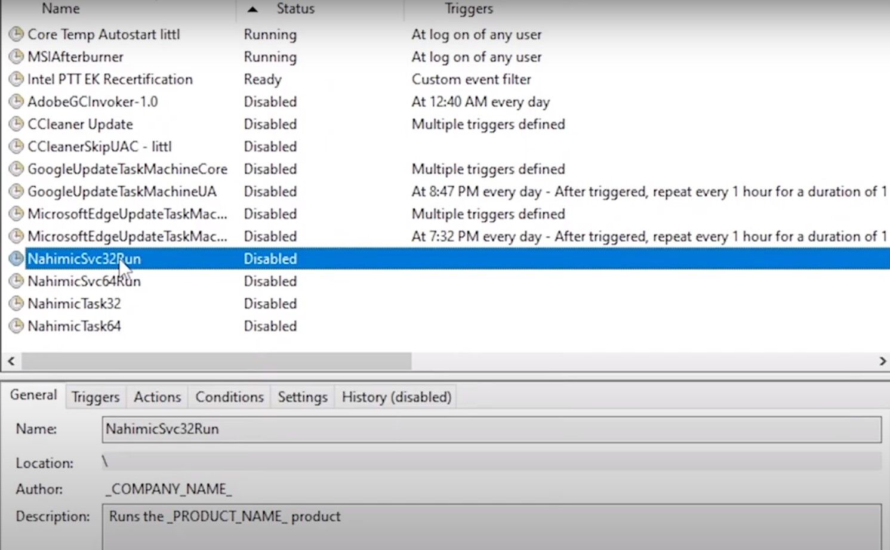This screenshot has width=890, height=550.
Task: Sort tasks by the Name column header
Action: click(61, 9)
